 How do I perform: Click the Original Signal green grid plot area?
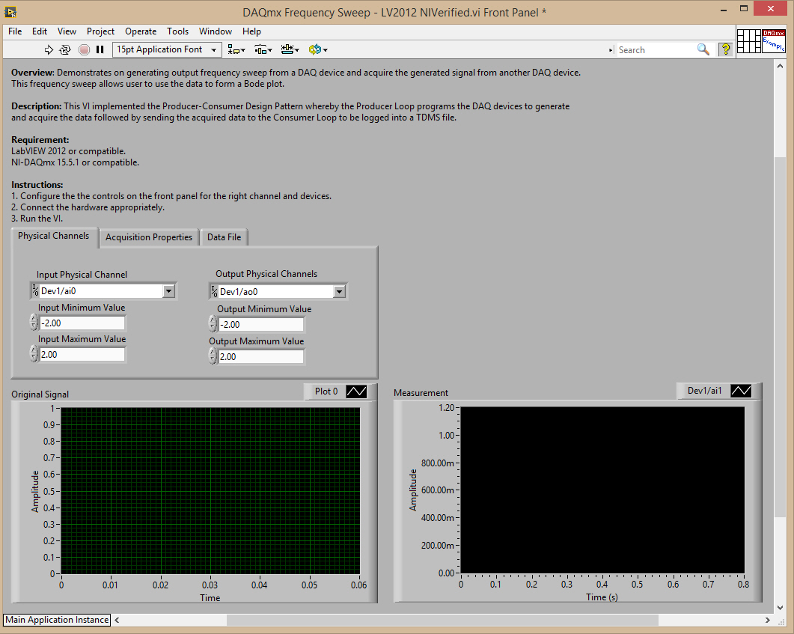click(x=210, y=491)
